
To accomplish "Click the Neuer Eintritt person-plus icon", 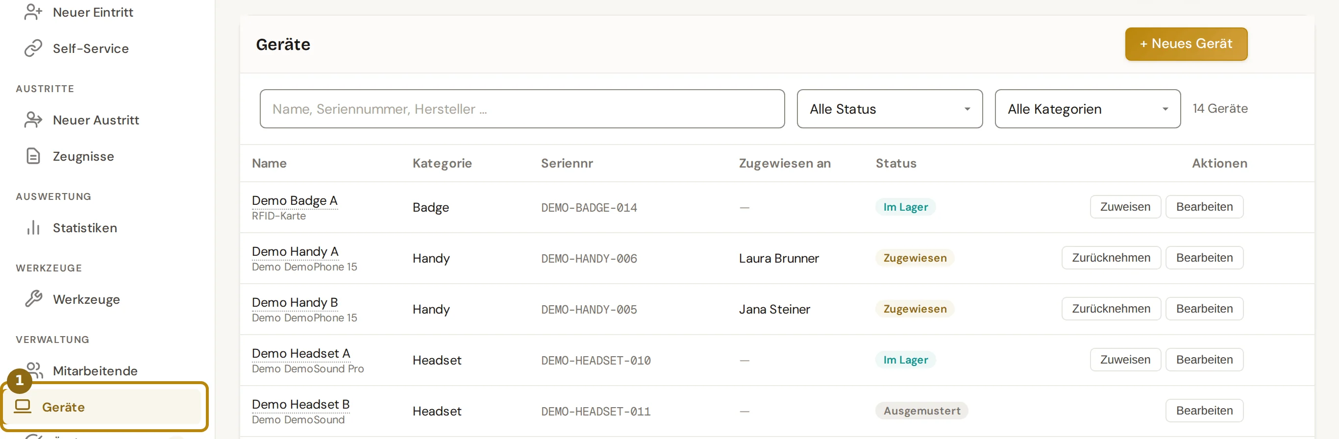I will [x=33, y=12].
